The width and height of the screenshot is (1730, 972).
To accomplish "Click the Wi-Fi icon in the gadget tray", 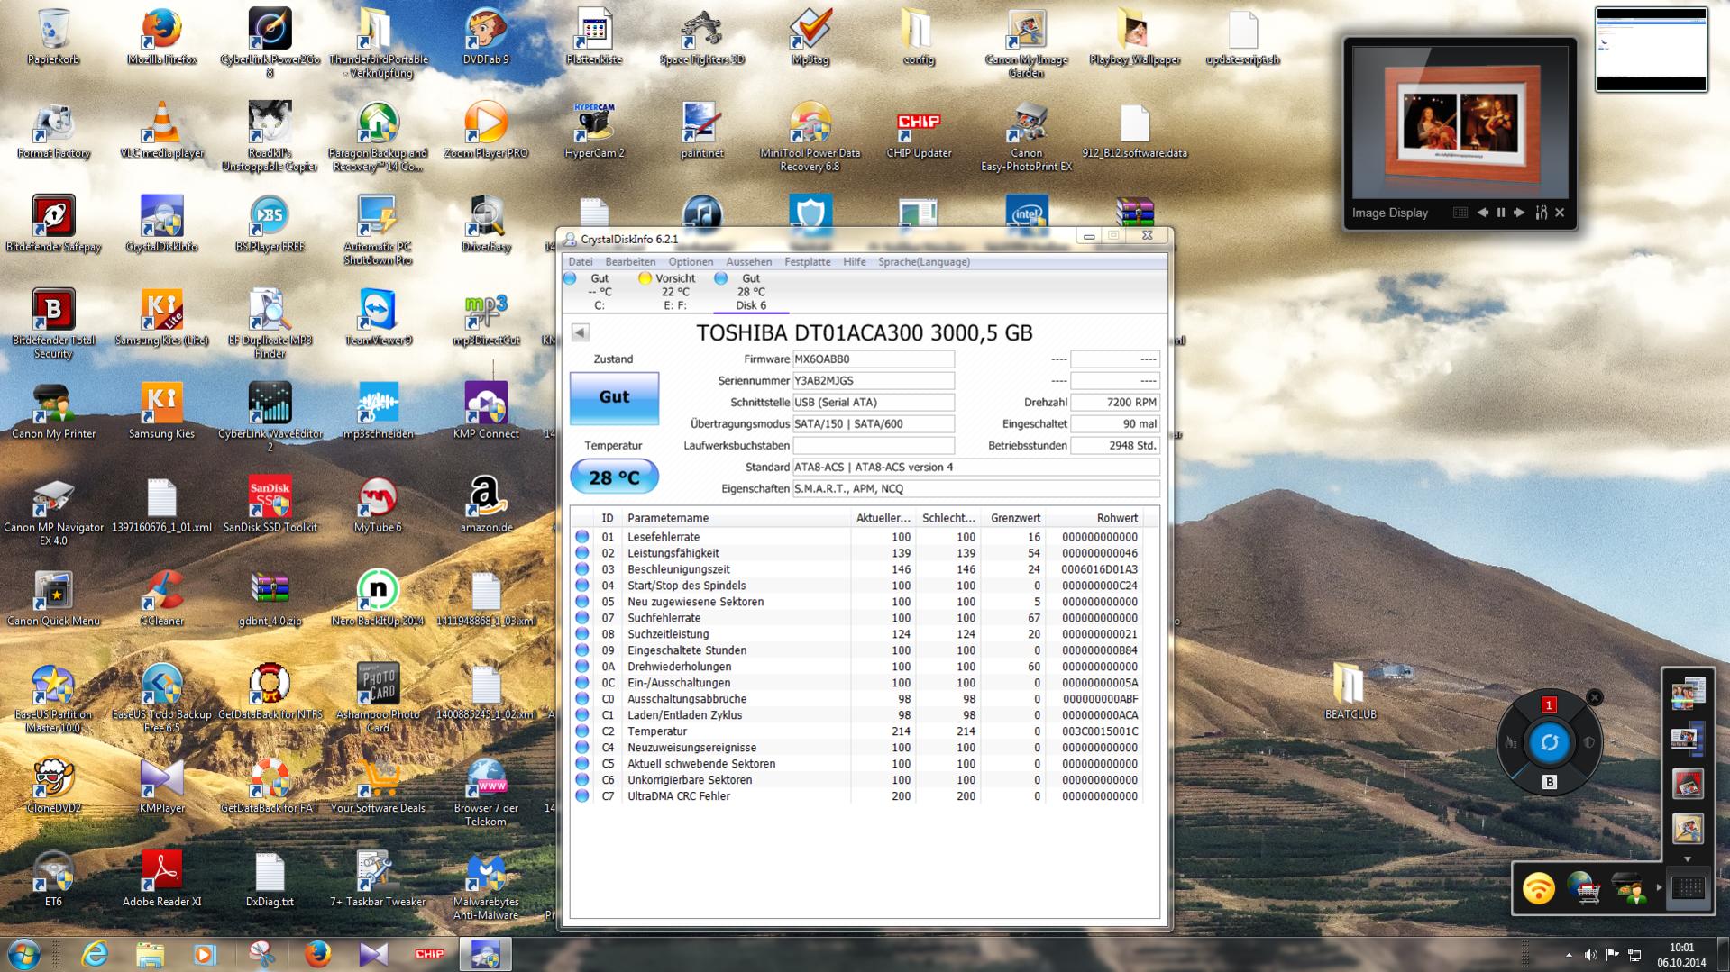I will (1538, 889).
